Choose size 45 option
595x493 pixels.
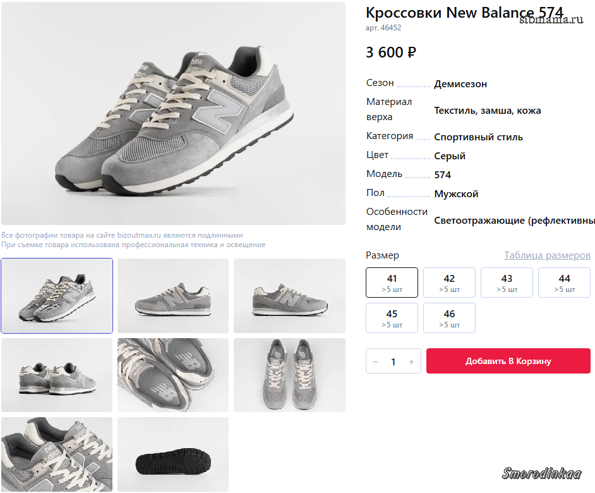click(392, 318)
